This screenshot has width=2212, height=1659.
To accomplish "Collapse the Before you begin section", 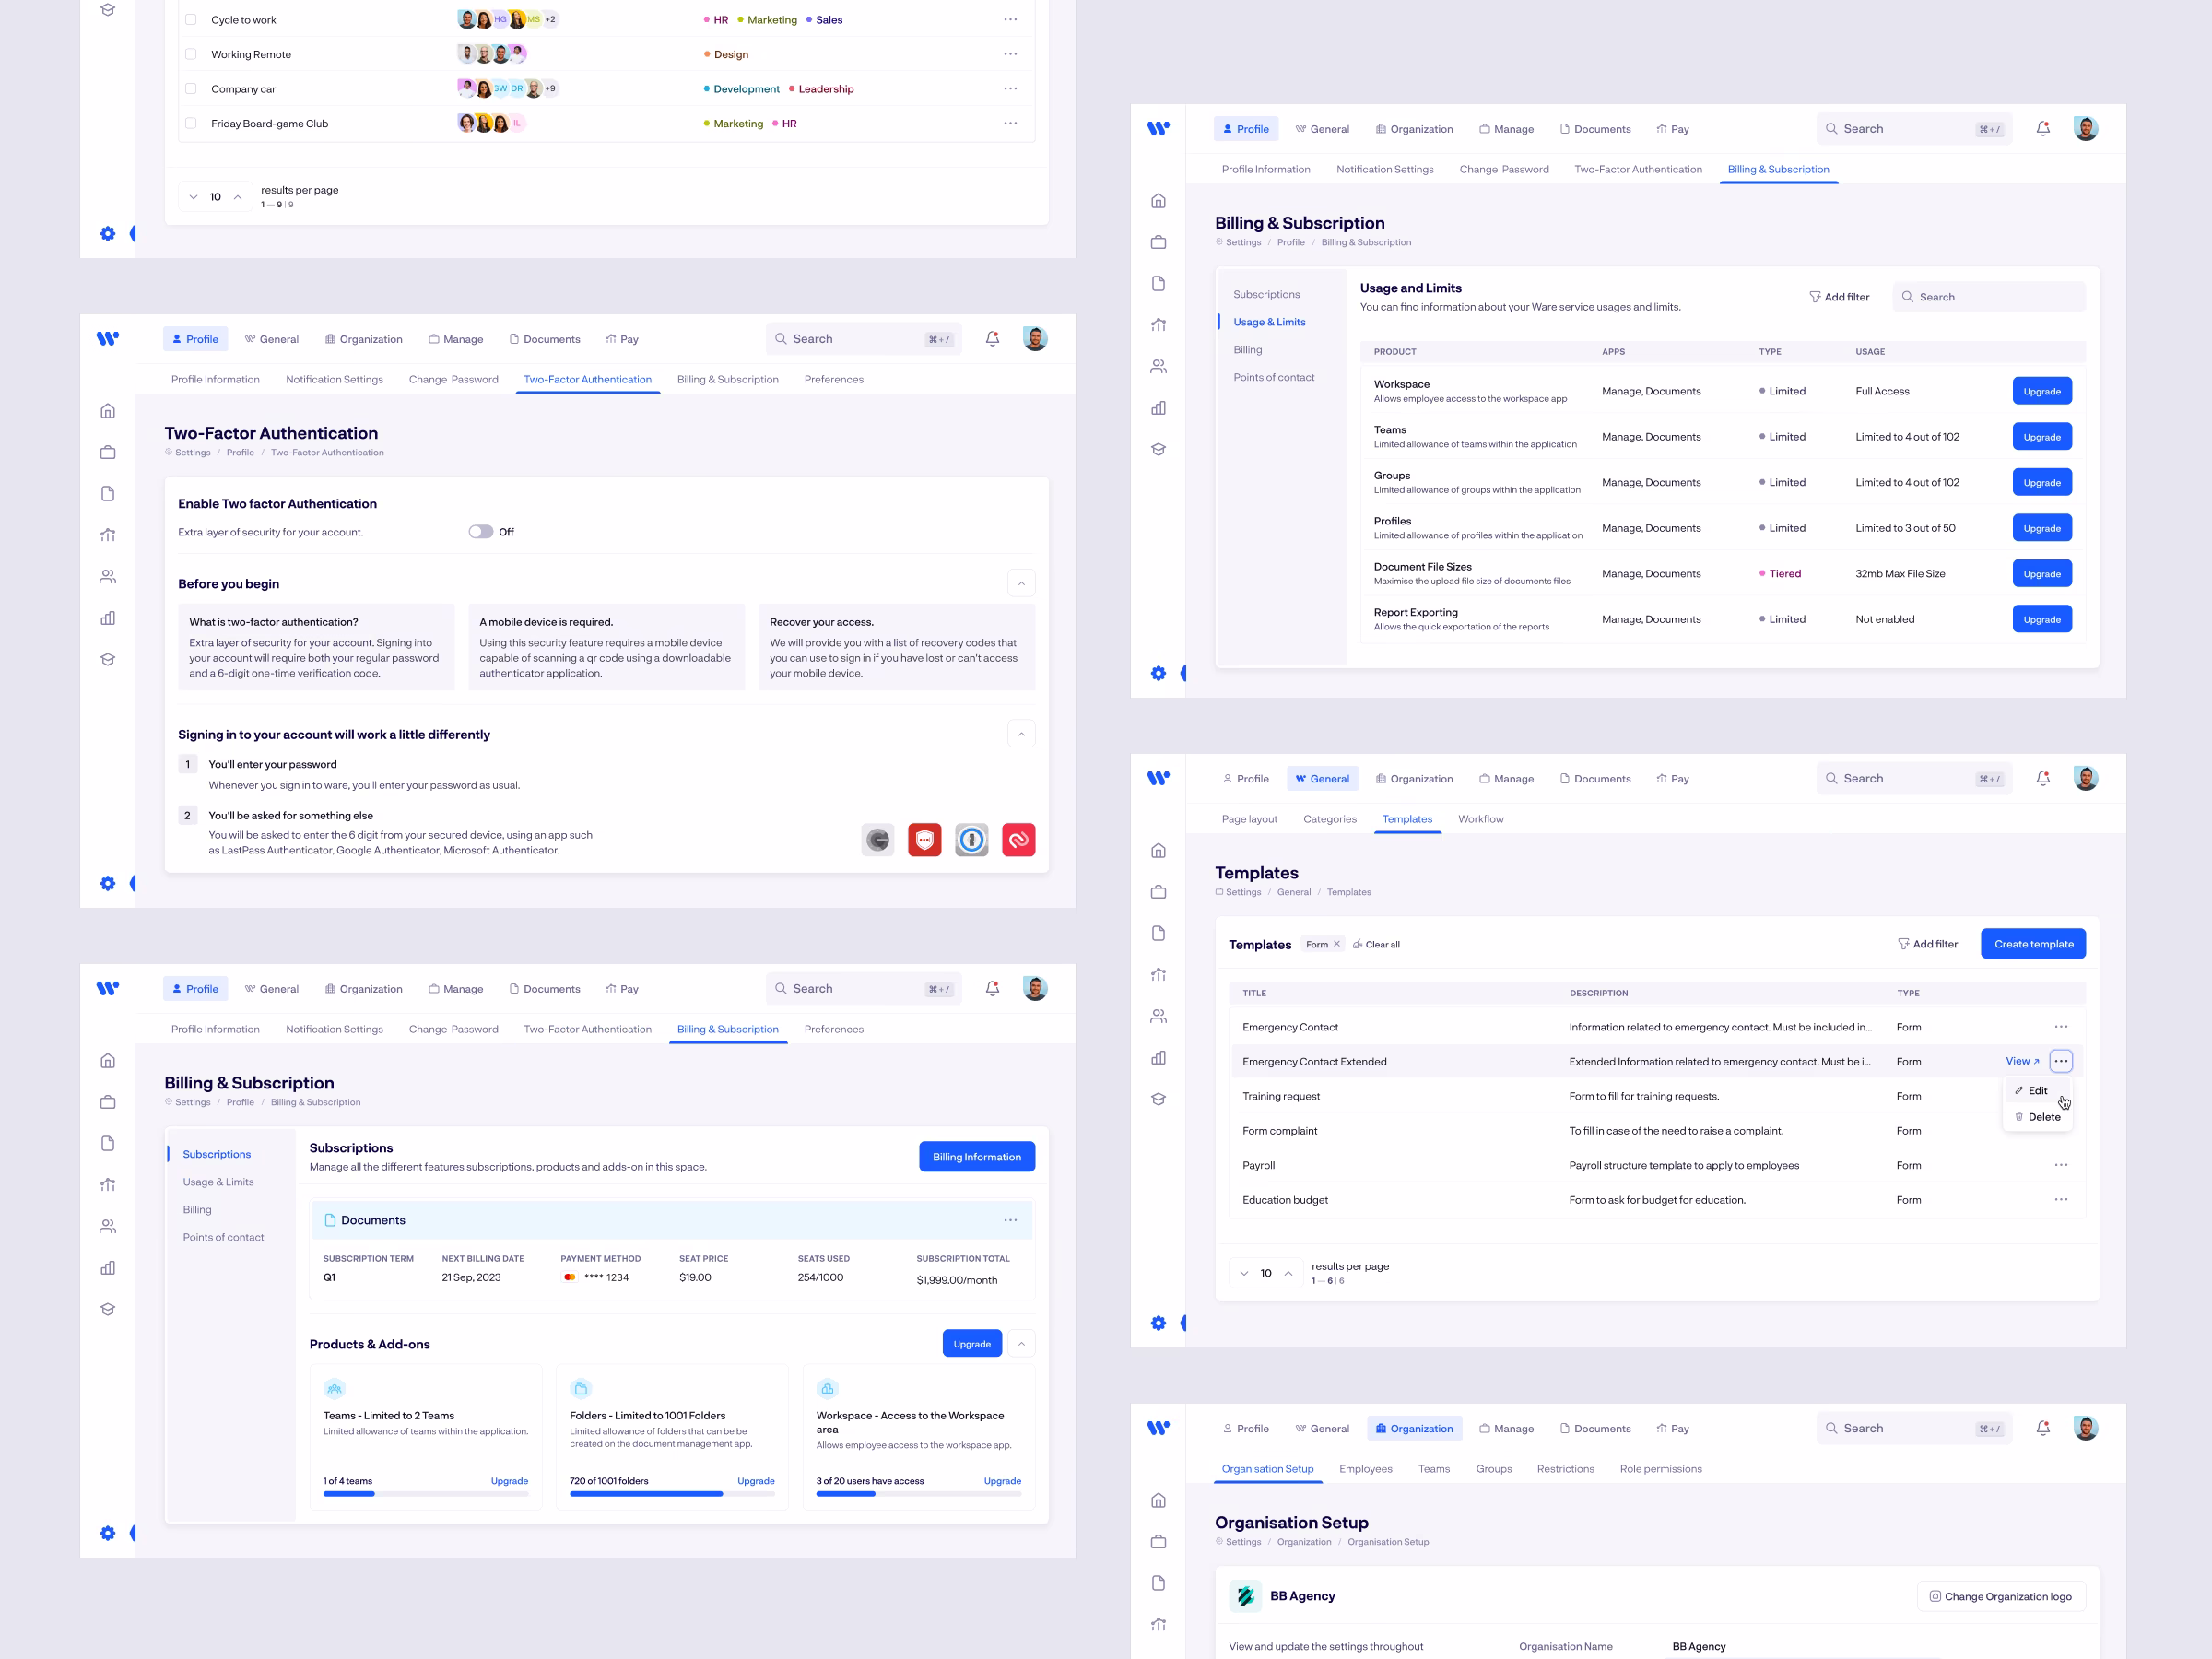I will click(x=1021, y=583).
